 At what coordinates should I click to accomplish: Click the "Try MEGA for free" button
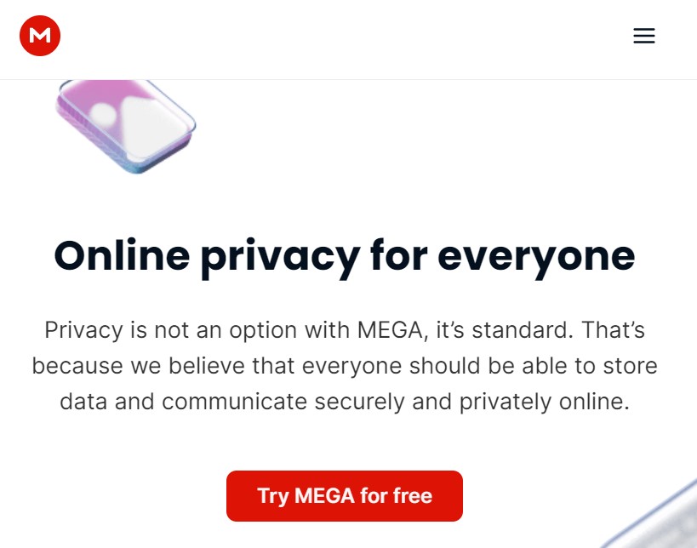(345, 496)
